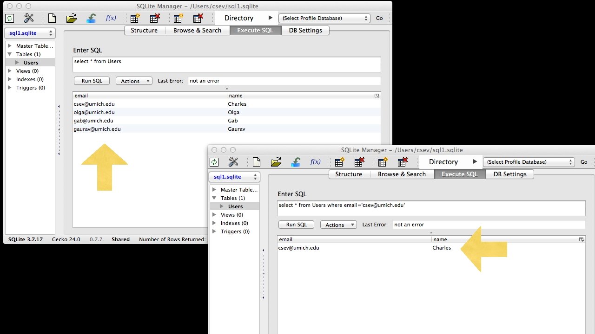This screenshot has width=595, height=334.
Task: Click Create Table icon in back window toolbar
Action: (x=135, y=18)
